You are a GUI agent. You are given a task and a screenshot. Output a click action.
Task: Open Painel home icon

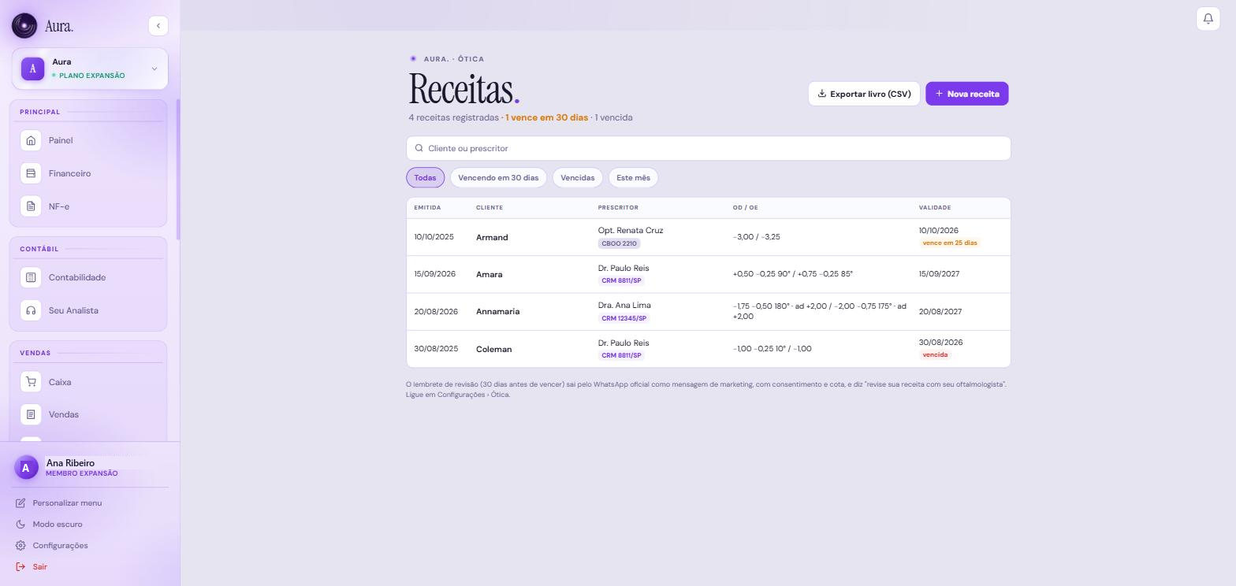tap(31, 140)
